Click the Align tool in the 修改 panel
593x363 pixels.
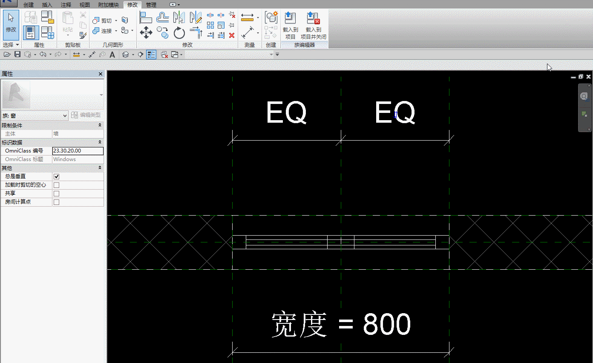click(x=146, y=17)
